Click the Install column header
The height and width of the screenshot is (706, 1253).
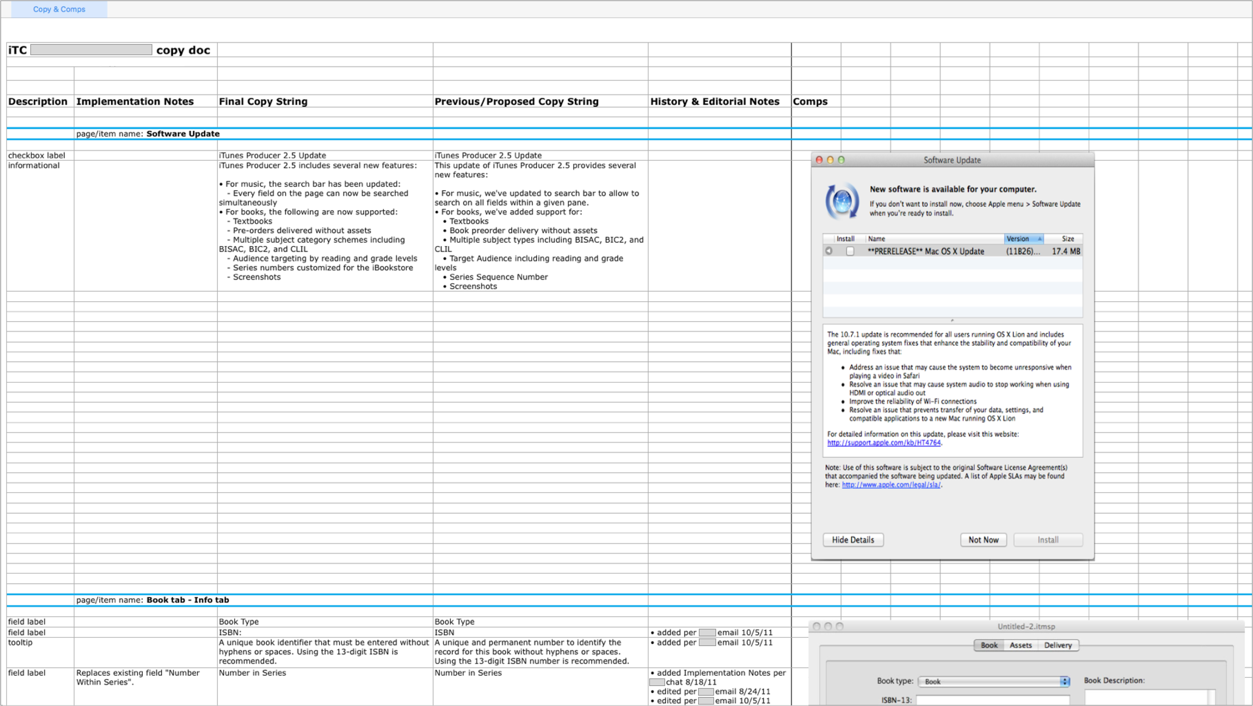[x=845, y=239]
